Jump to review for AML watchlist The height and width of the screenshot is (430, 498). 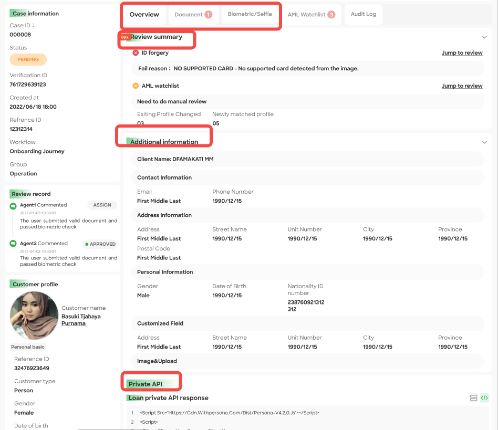[462, 86]
